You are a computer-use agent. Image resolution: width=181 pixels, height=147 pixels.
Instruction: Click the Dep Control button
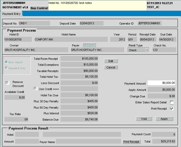coord(39,8)
